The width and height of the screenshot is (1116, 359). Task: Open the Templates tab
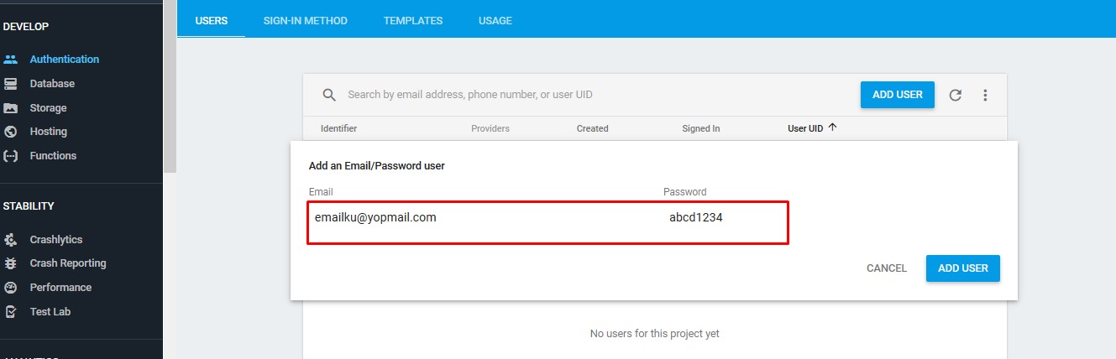click(413, 20)
